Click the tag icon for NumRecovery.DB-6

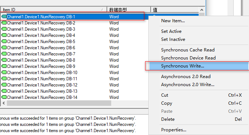[x=4, y=47]
